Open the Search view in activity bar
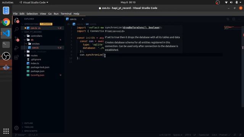This screenshot has width=244, height=137. (x=16, y=29)
